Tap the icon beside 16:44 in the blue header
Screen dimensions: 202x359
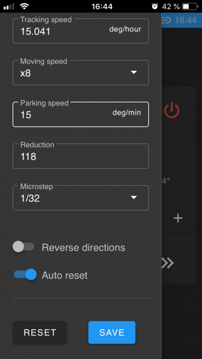click(x=167, y=20)
